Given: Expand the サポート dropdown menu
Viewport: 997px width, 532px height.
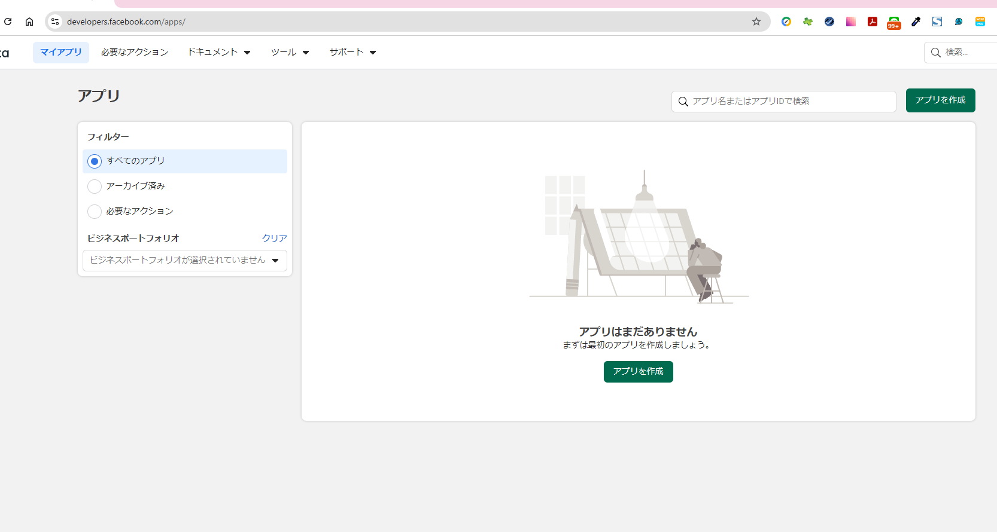Looking at the screenshot, I should [353, 52].
